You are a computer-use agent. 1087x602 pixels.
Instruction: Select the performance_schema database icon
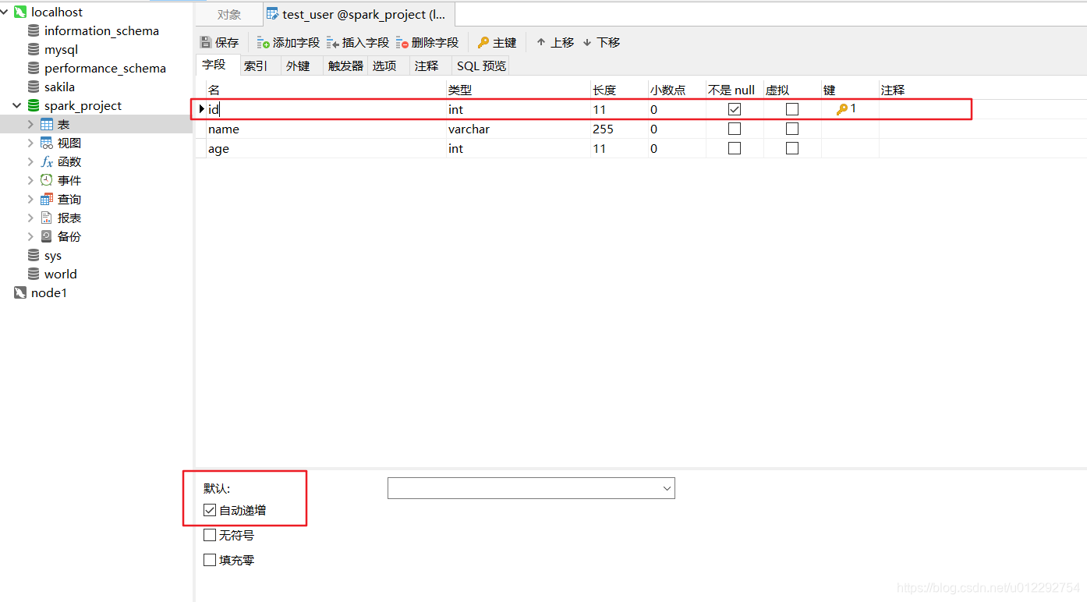pyautogui.click(x=34, y=68)
